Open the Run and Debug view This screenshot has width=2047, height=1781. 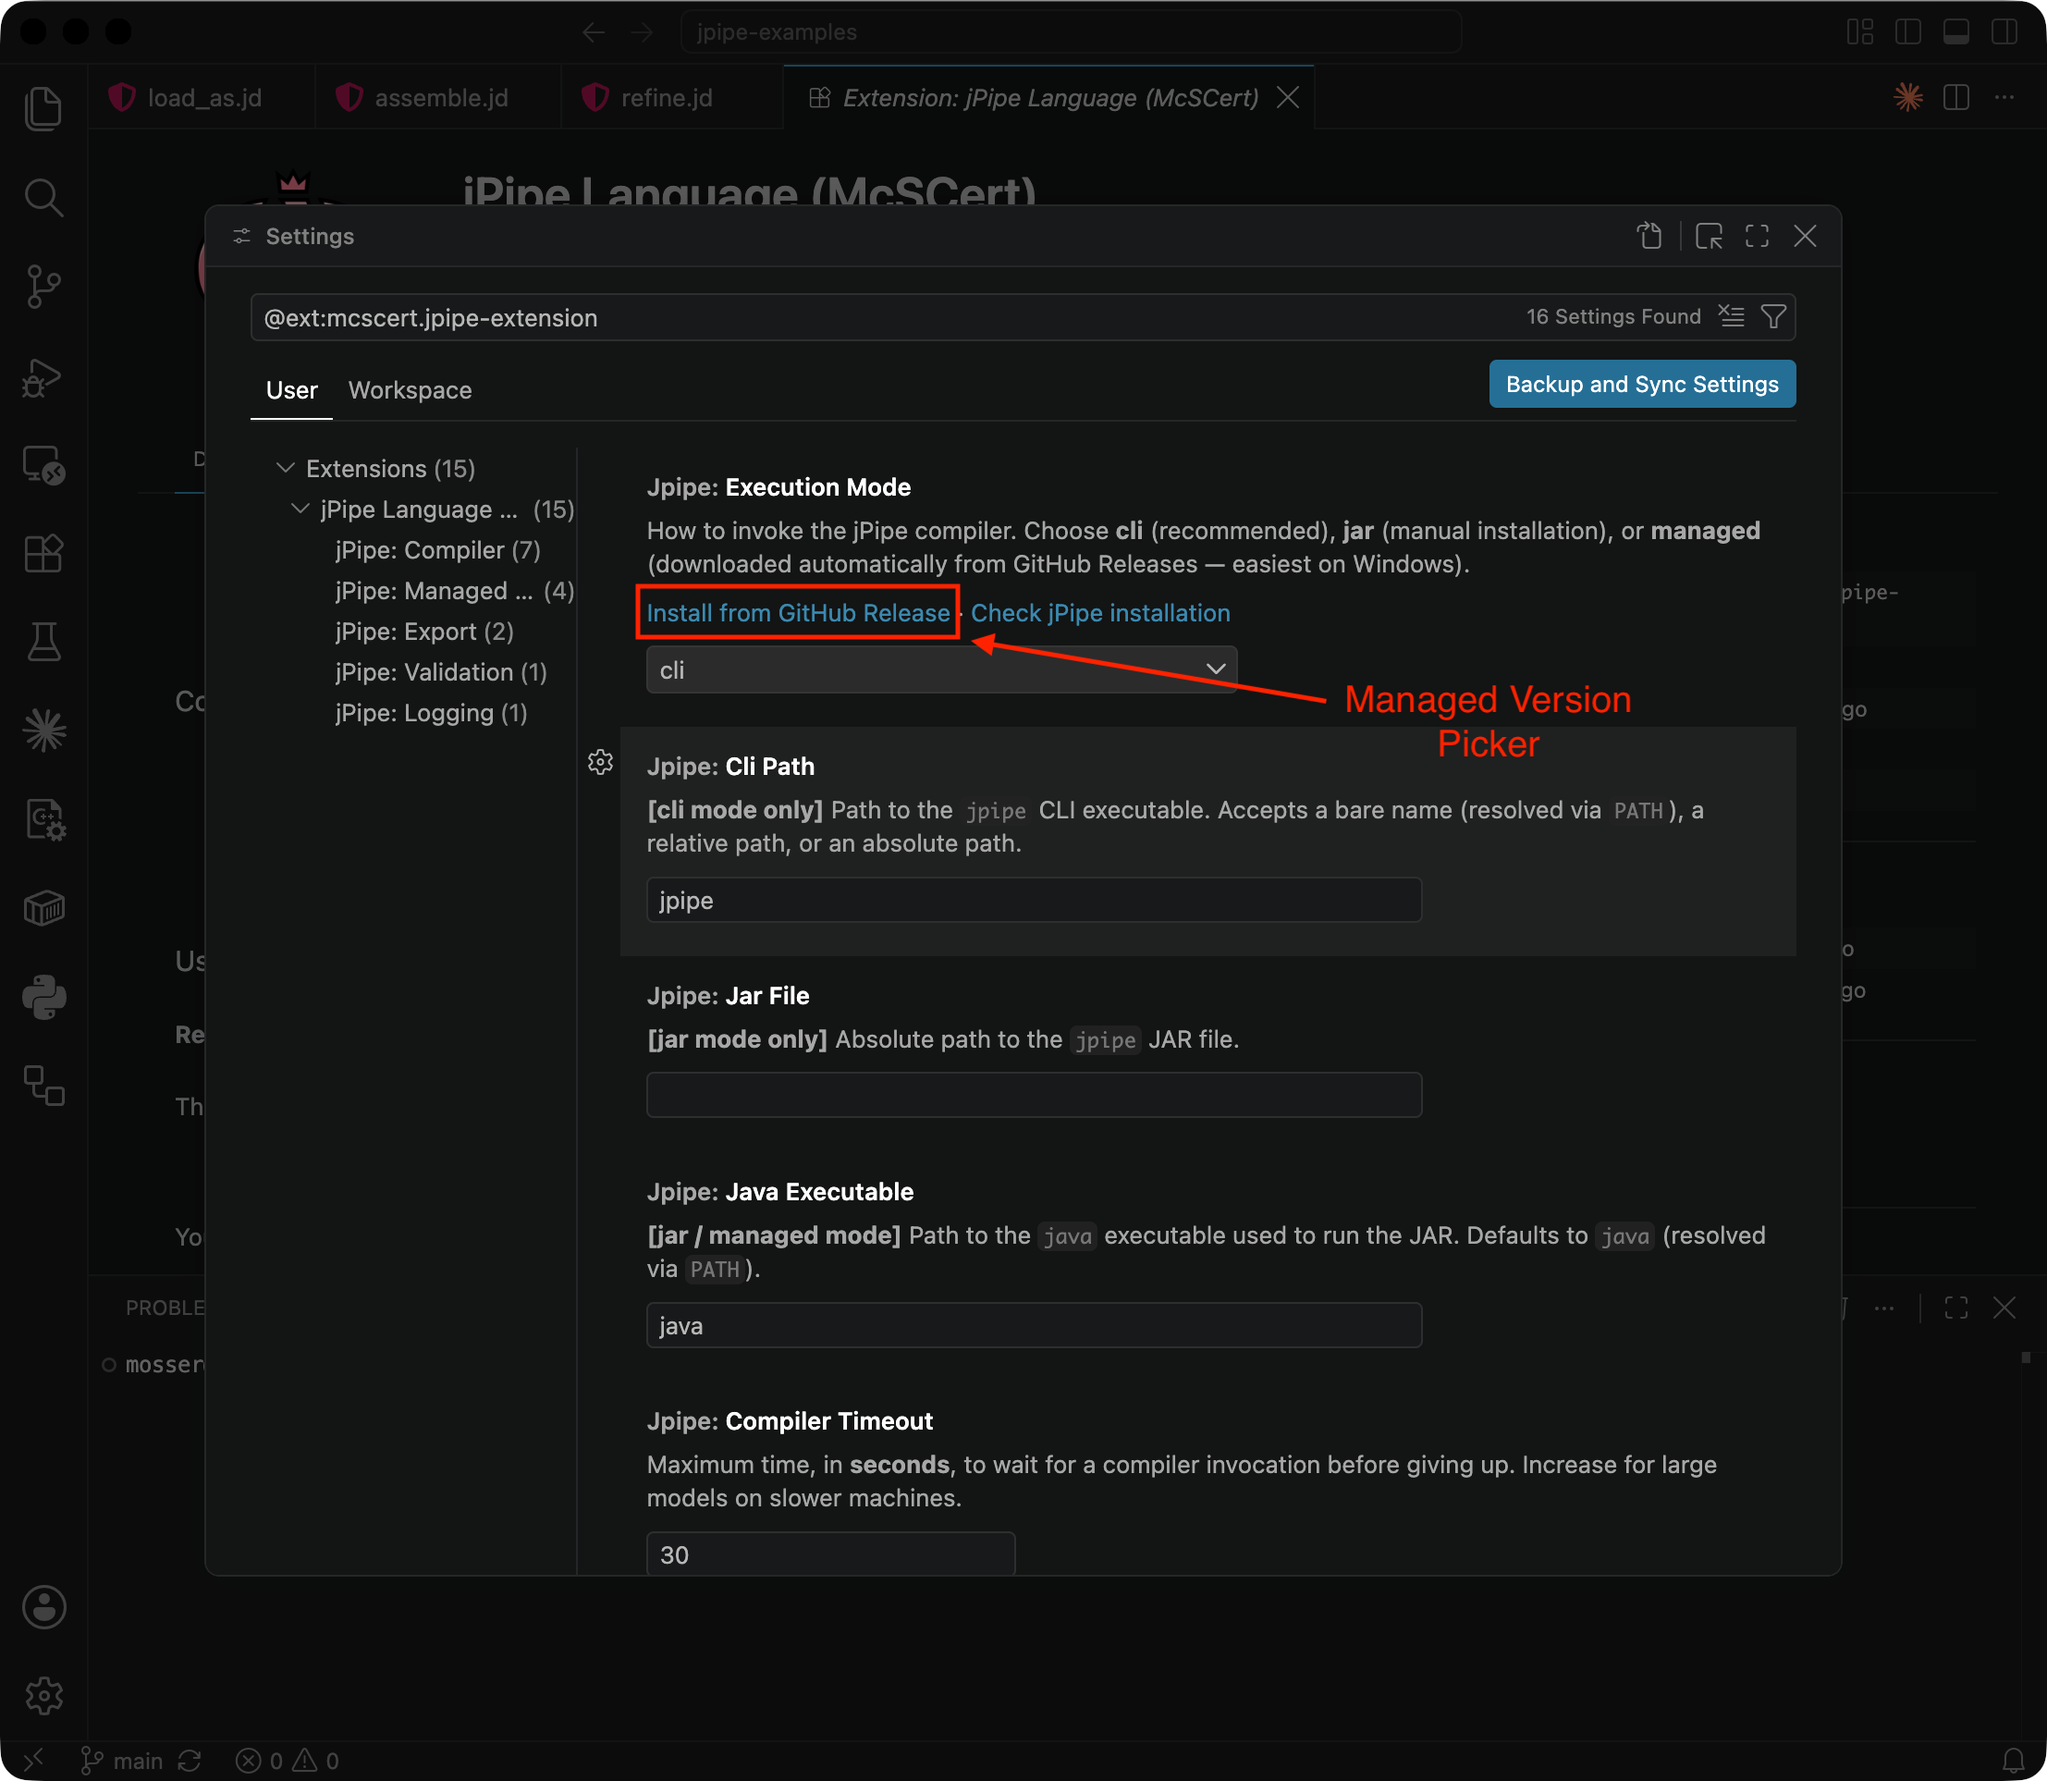[43, 376]
